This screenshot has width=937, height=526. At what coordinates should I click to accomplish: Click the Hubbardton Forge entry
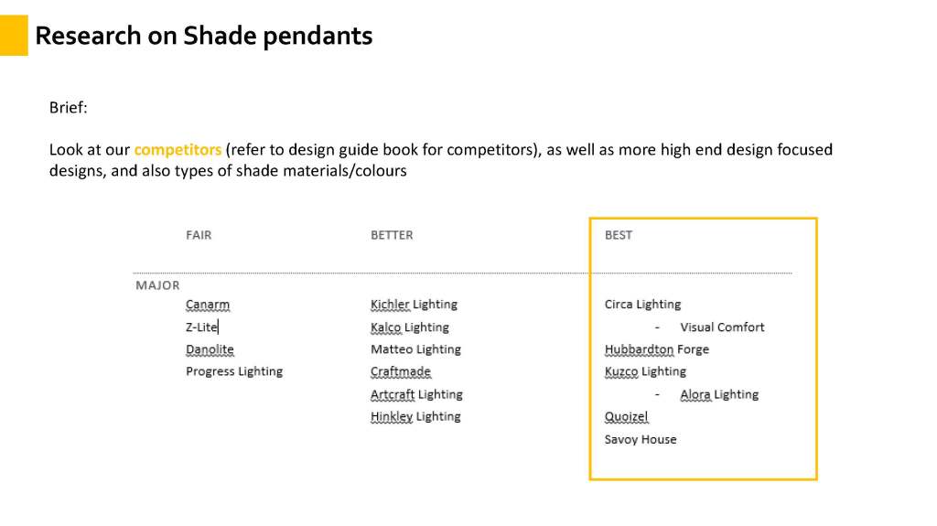[x=656, y=349]
